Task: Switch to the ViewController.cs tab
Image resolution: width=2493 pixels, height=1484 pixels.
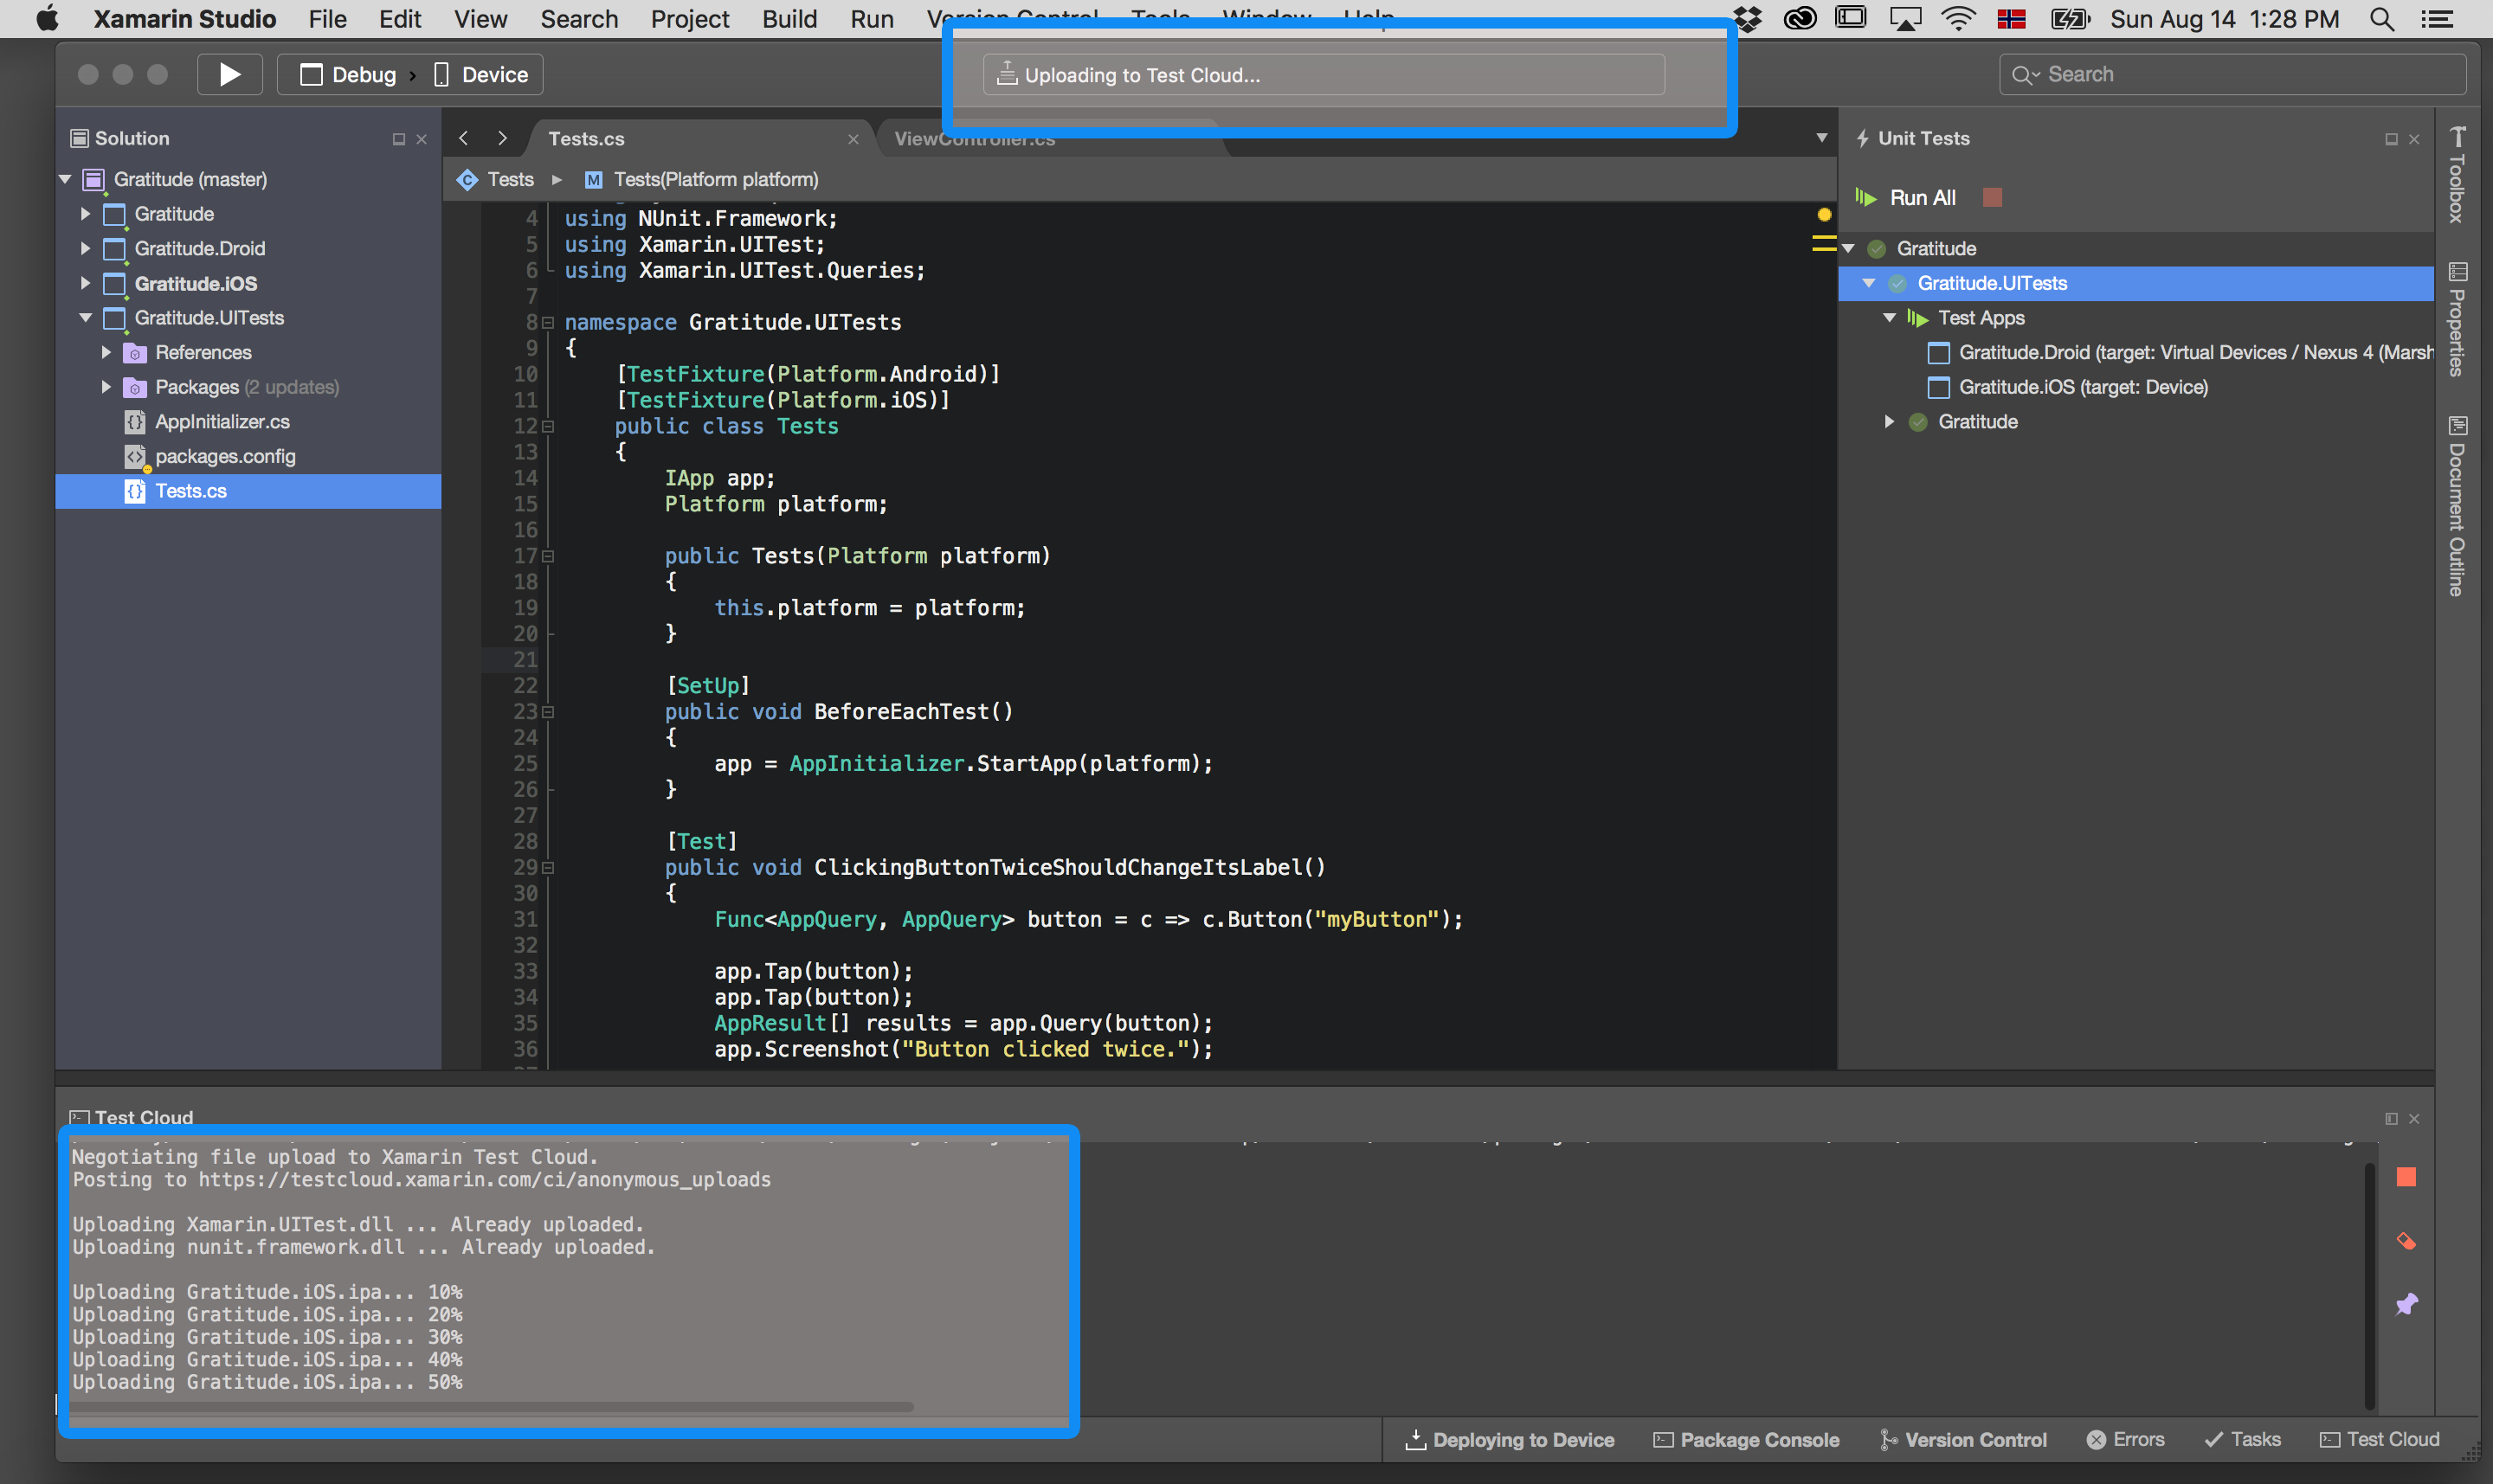Action: tap(975, 139)
